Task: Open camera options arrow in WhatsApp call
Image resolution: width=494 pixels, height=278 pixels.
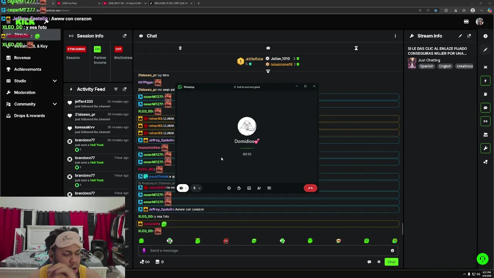Action: click(x=186, y=188)
